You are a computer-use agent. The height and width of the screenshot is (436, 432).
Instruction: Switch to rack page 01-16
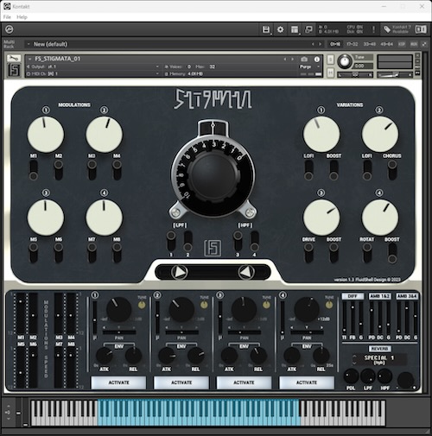click(x=335, y=44)
